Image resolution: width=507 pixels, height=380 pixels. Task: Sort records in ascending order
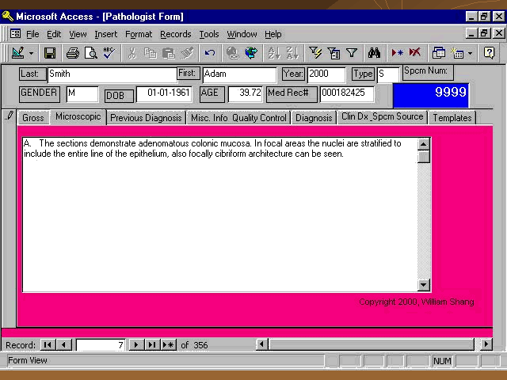[x=274, y=53]
